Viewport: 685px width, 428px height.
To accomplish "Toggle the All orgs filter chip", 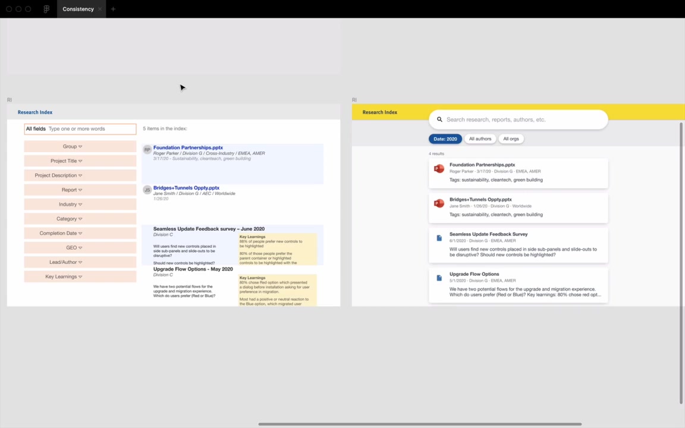I will pyautogui.click(x=511, y=139).
